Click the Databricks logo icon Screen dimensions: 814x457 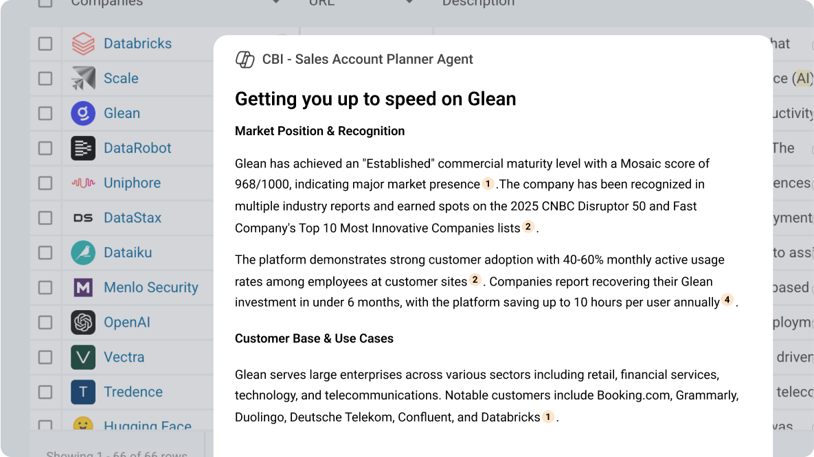click(x=84, y=43)
